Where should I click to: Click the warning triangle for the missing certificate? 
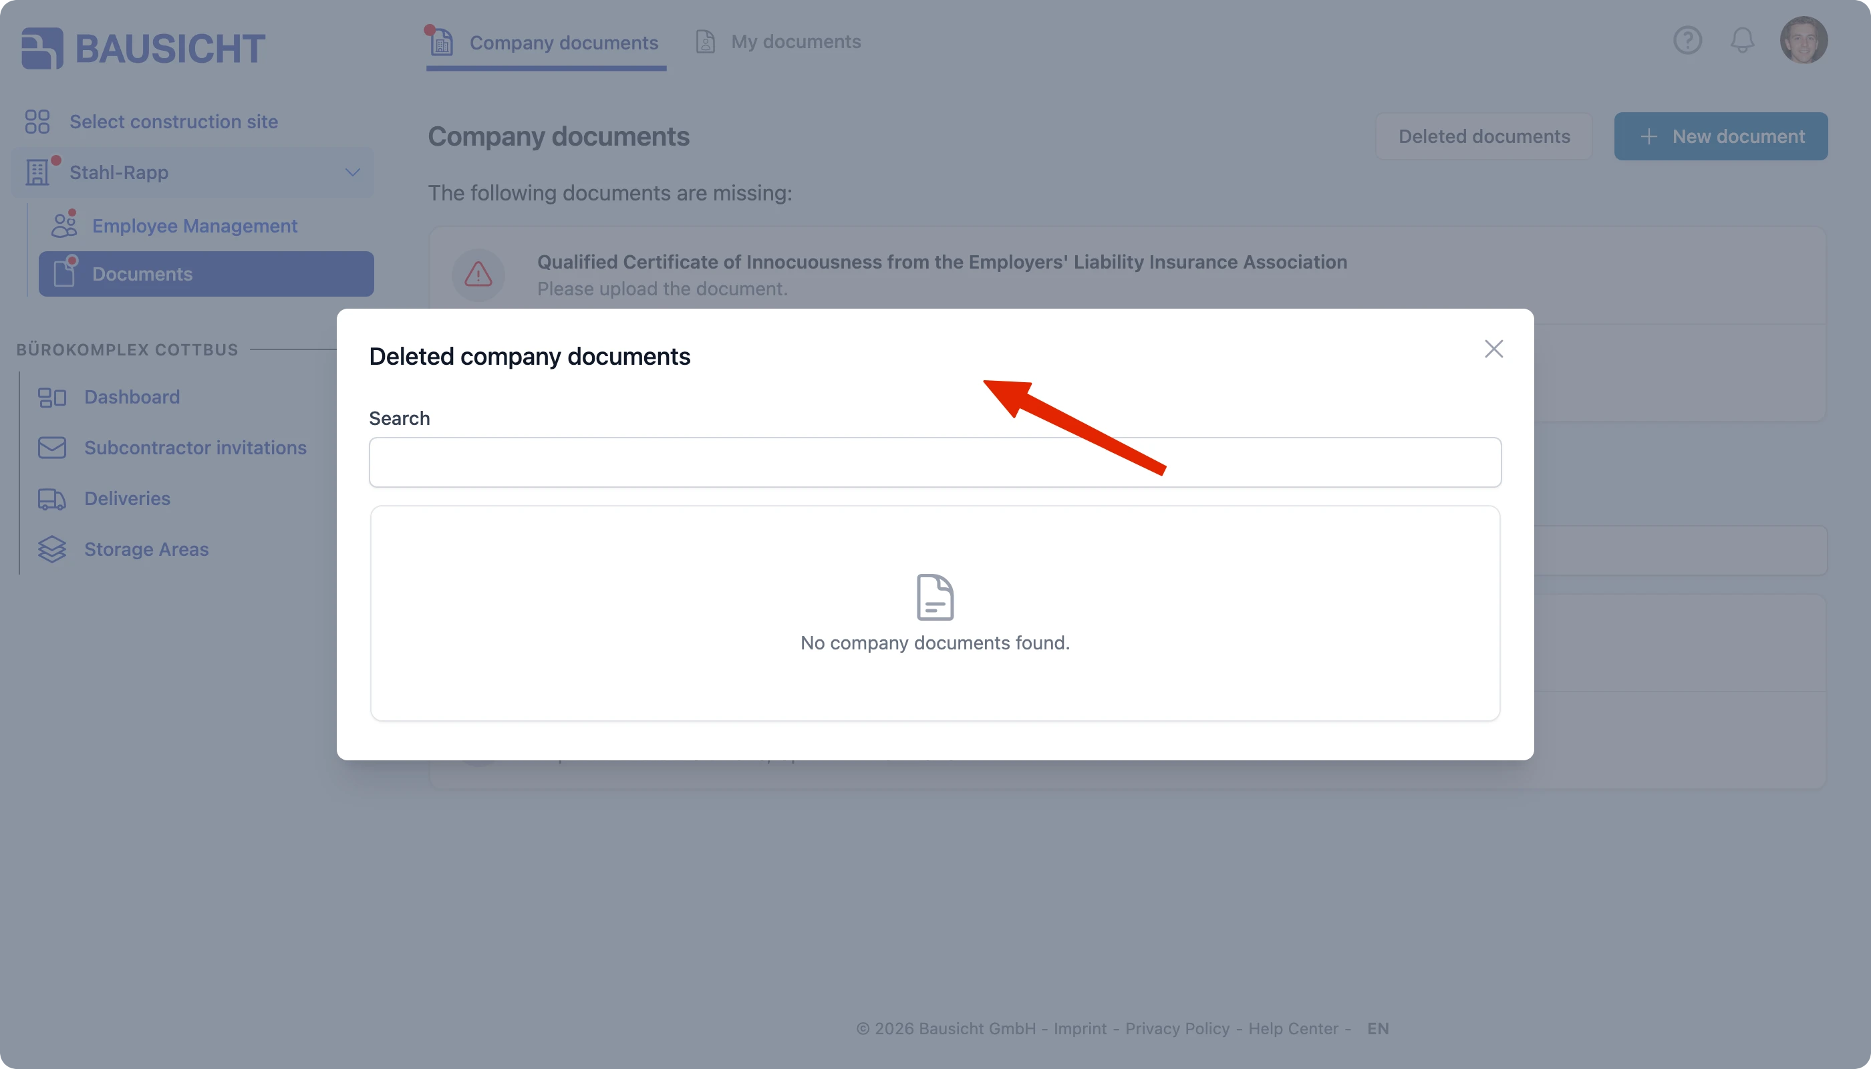pyautogui.click(x=478, y=275)
